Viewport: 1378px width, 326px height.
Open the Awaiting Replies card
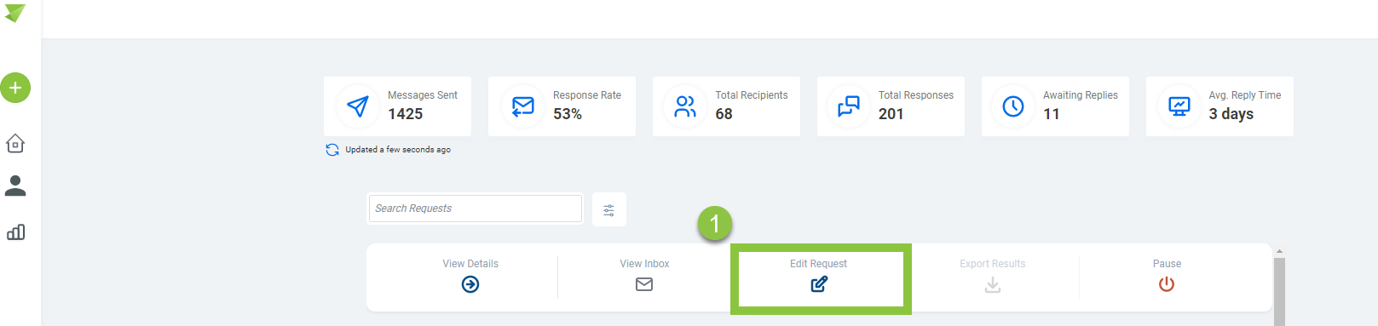coord(1055,106)
